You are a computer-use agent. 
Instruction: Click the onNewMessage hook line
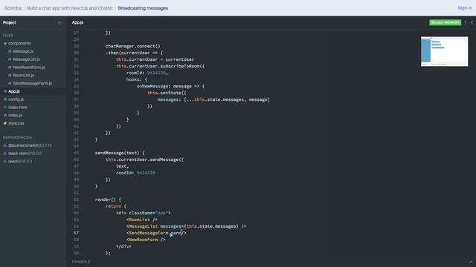coord(170,86)
